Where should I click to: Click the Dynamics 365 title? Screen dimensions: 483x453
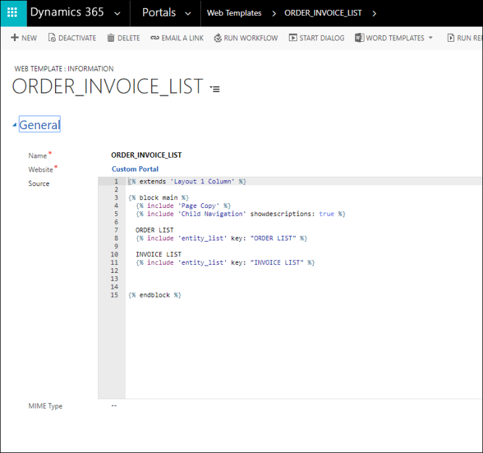[x=67, y=13]
